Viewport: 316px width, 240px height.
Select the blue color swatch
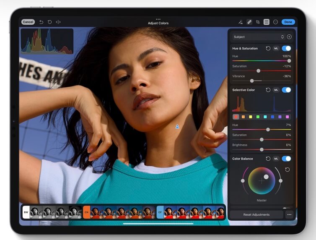[272, 117]
